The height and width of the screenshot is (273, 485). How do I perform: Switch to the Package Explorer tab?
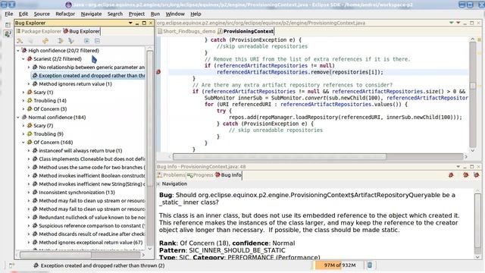pyautogui.click(x=39, y=31)
